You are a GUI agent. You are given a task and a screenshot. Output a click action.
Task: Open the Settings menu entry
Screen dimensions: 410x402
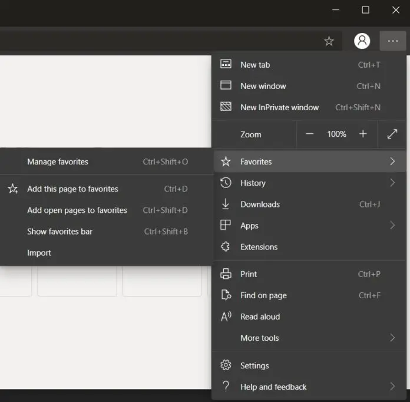pos(309,365)
